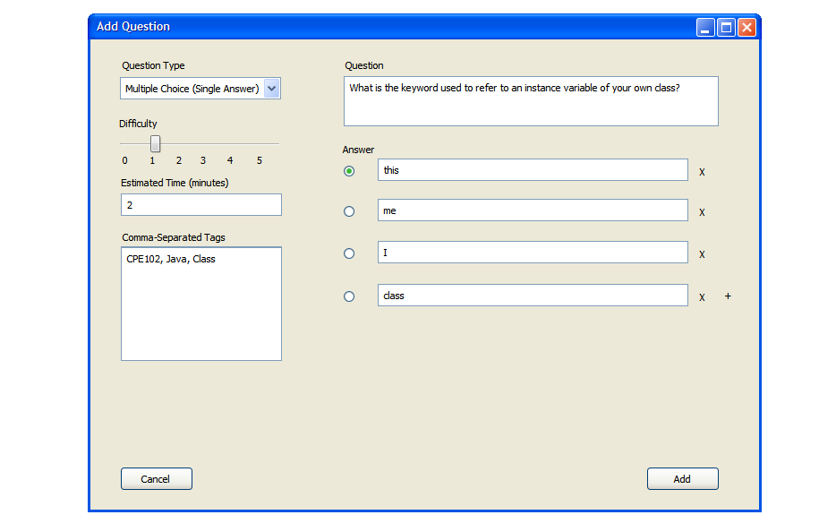Open the Question Type dropdown arrow

point(272,89)
